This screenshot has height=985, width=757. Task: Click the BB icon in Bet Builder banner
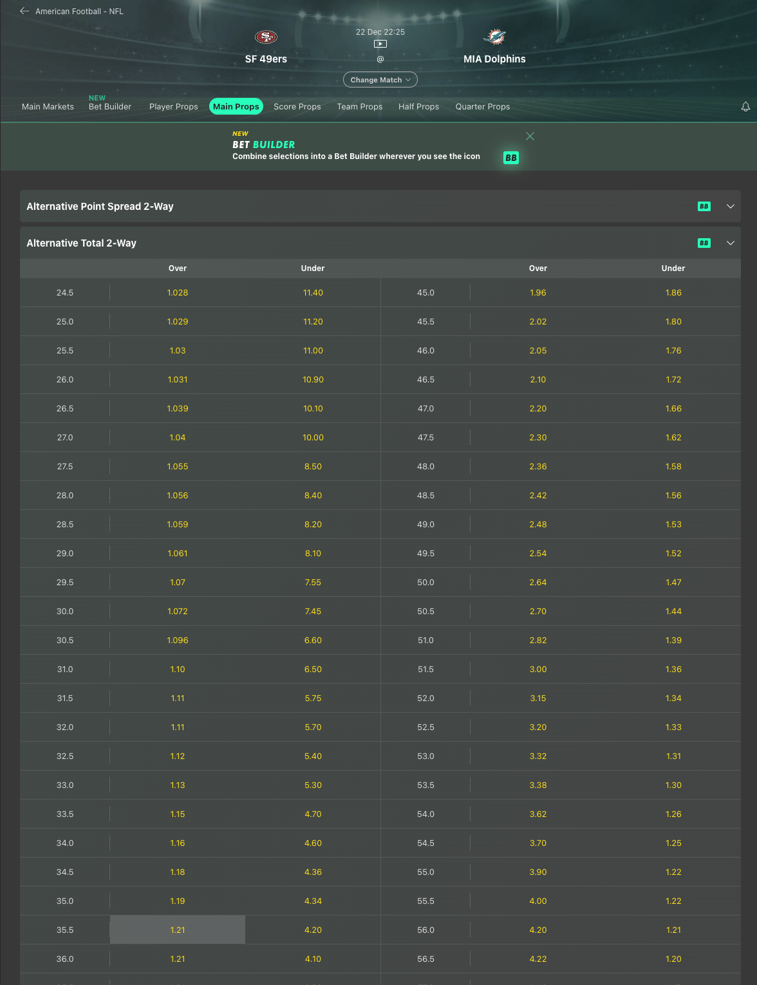click(x=510, y=158)
